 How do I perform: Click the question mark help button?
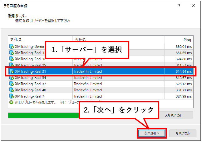(179, 6)
